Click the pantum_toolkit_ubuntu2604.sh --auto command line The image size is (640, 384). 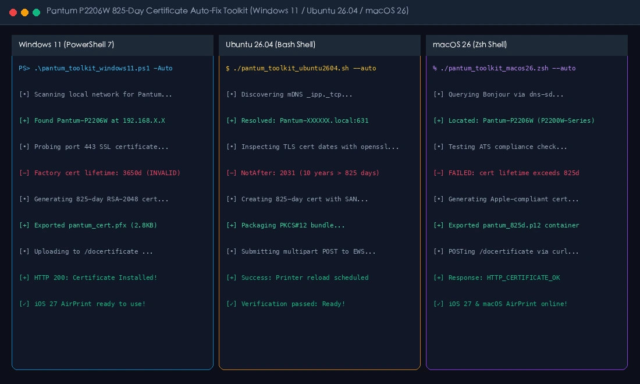(301, 68)
